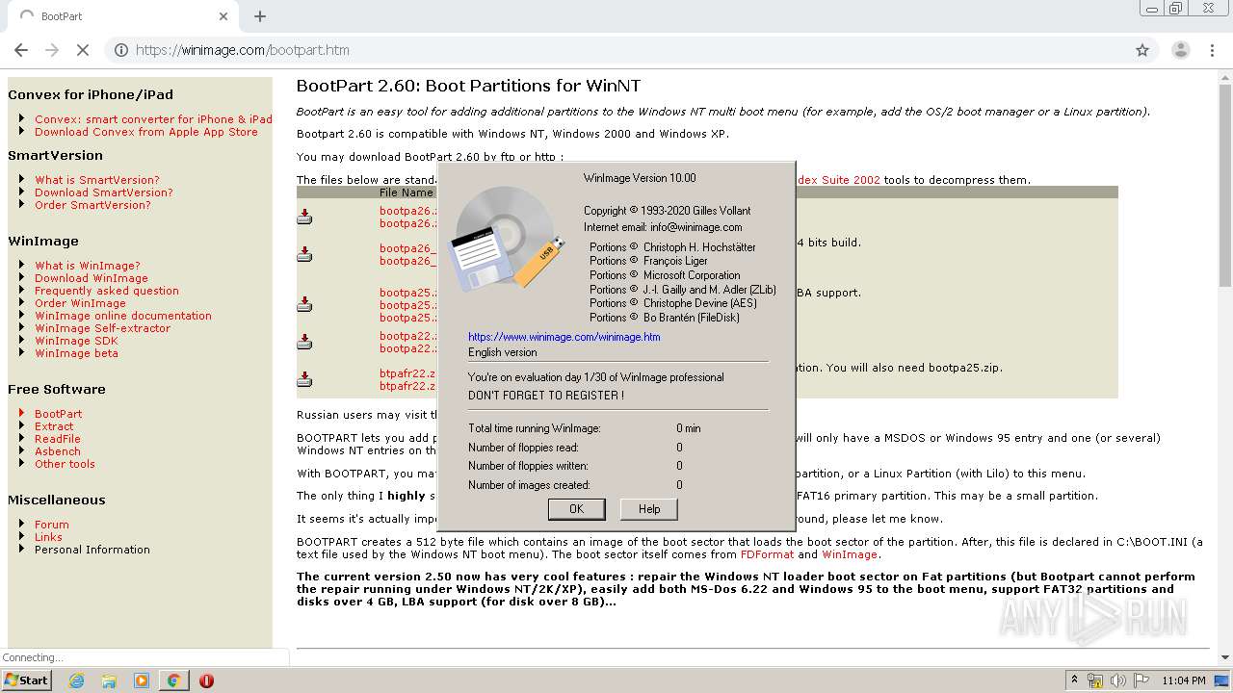The width and height of the screenshot is (1233, 693).
Task: Open Order WinImage link
Action: pos(80,303)
